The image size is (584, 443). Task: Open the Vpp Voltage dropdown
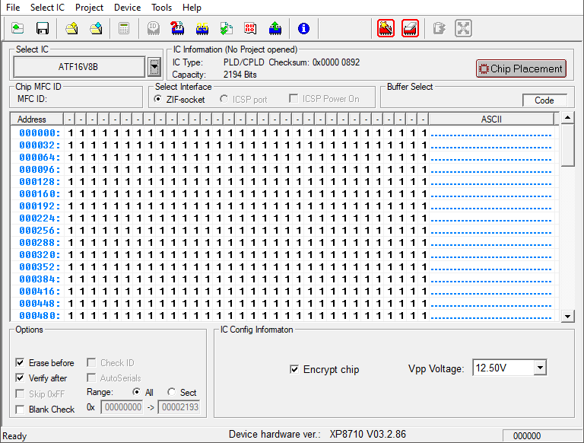pos(540,368)
